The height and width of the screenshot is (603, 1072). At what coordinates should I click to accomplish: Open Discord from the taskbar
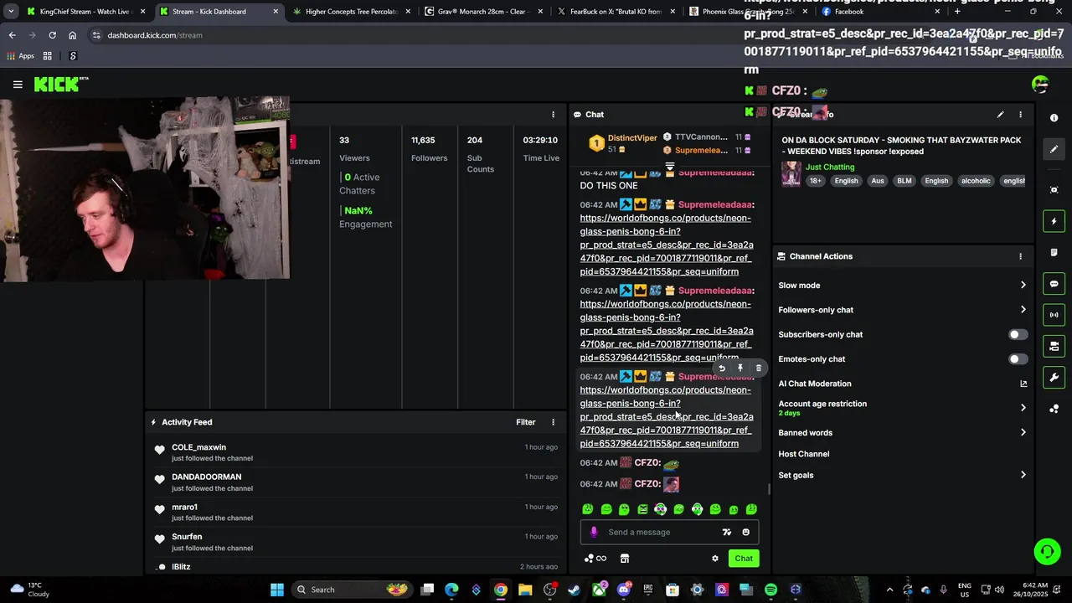click(623, 590)
